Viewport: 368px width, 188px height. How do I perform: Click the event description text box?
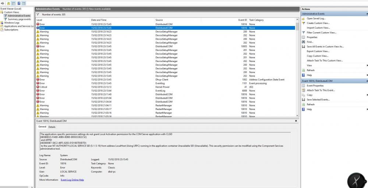point(165,141)
